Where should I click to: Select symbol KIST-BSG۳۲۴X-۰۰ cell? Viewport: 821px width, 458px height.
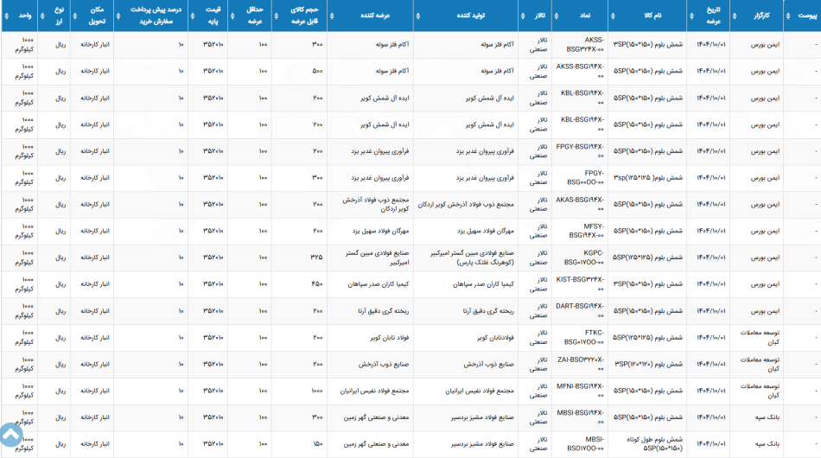coord(580,284)
